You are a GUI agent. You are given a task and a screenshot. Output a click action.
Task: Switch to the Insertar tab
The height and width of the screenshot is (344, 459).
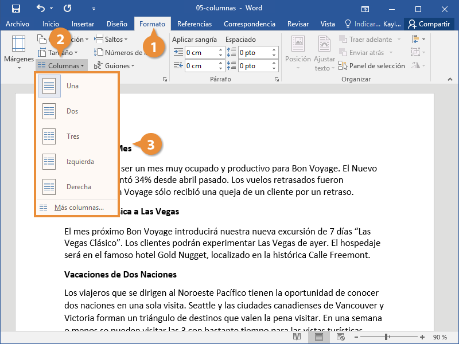point(83,24)
